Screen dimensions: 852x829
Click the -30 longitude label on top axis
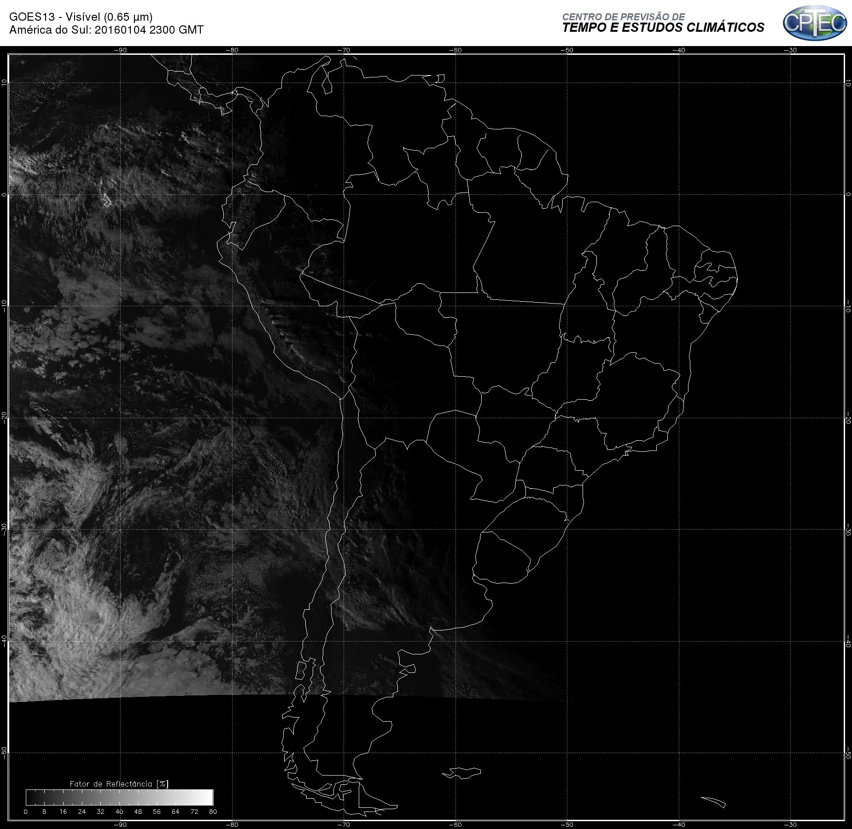tap(790, 50)
